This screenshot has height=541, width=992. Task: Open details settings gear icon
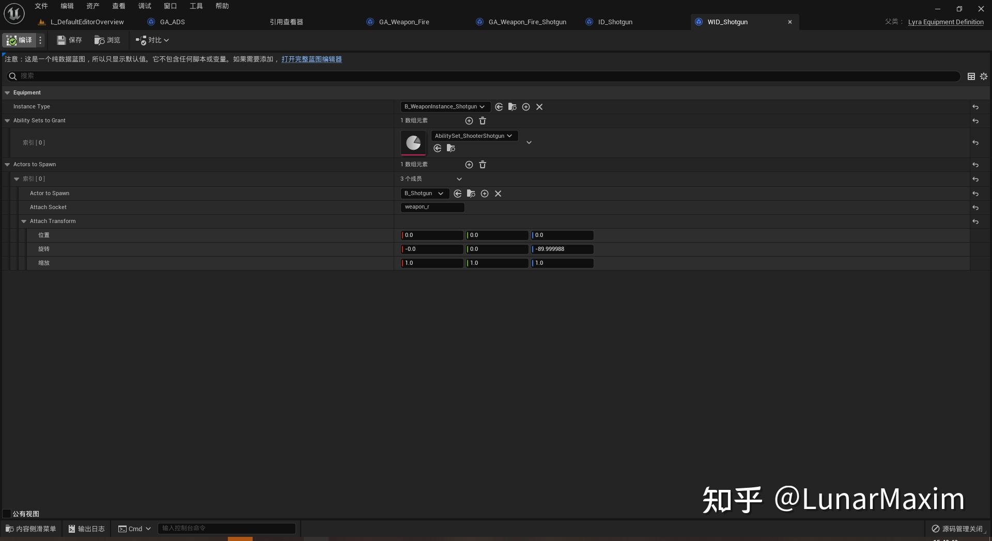pyautogui.click(x=984, y=76)
